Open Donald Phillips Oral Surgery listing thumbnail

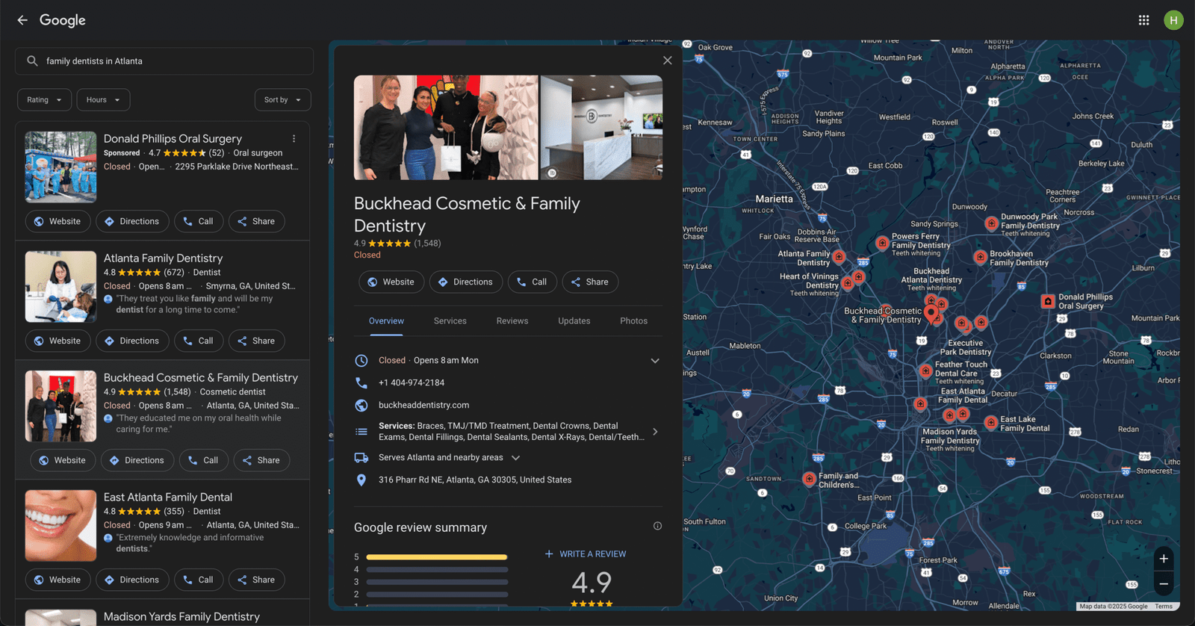60,167
